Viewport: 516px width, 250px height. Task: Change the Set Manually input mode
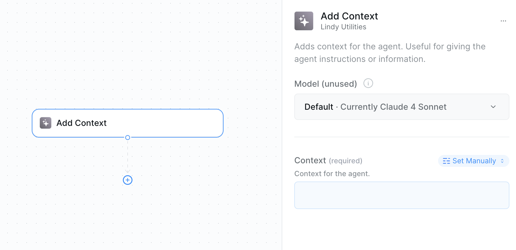(x=474, y=161)
